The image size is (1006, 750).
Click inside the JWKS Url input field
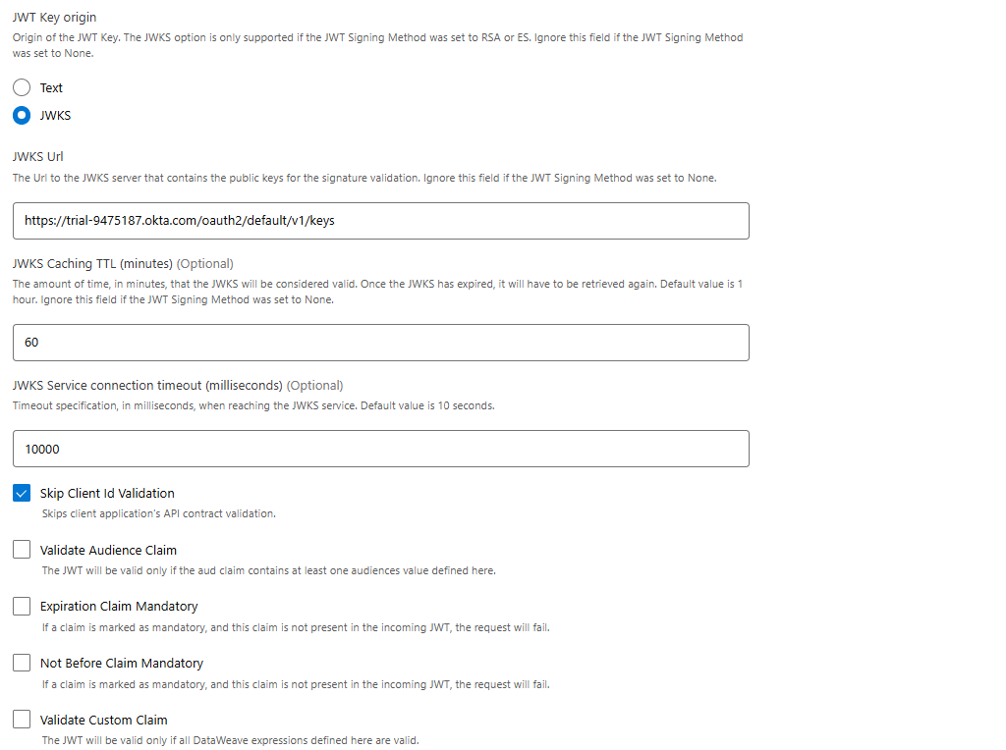pos(379,220)
